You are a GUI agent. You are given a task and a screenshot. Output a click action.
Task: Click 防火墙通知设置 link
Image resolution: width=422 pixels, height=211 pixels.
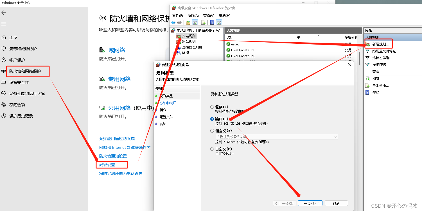pyautogui.click(x=113, y=156)
